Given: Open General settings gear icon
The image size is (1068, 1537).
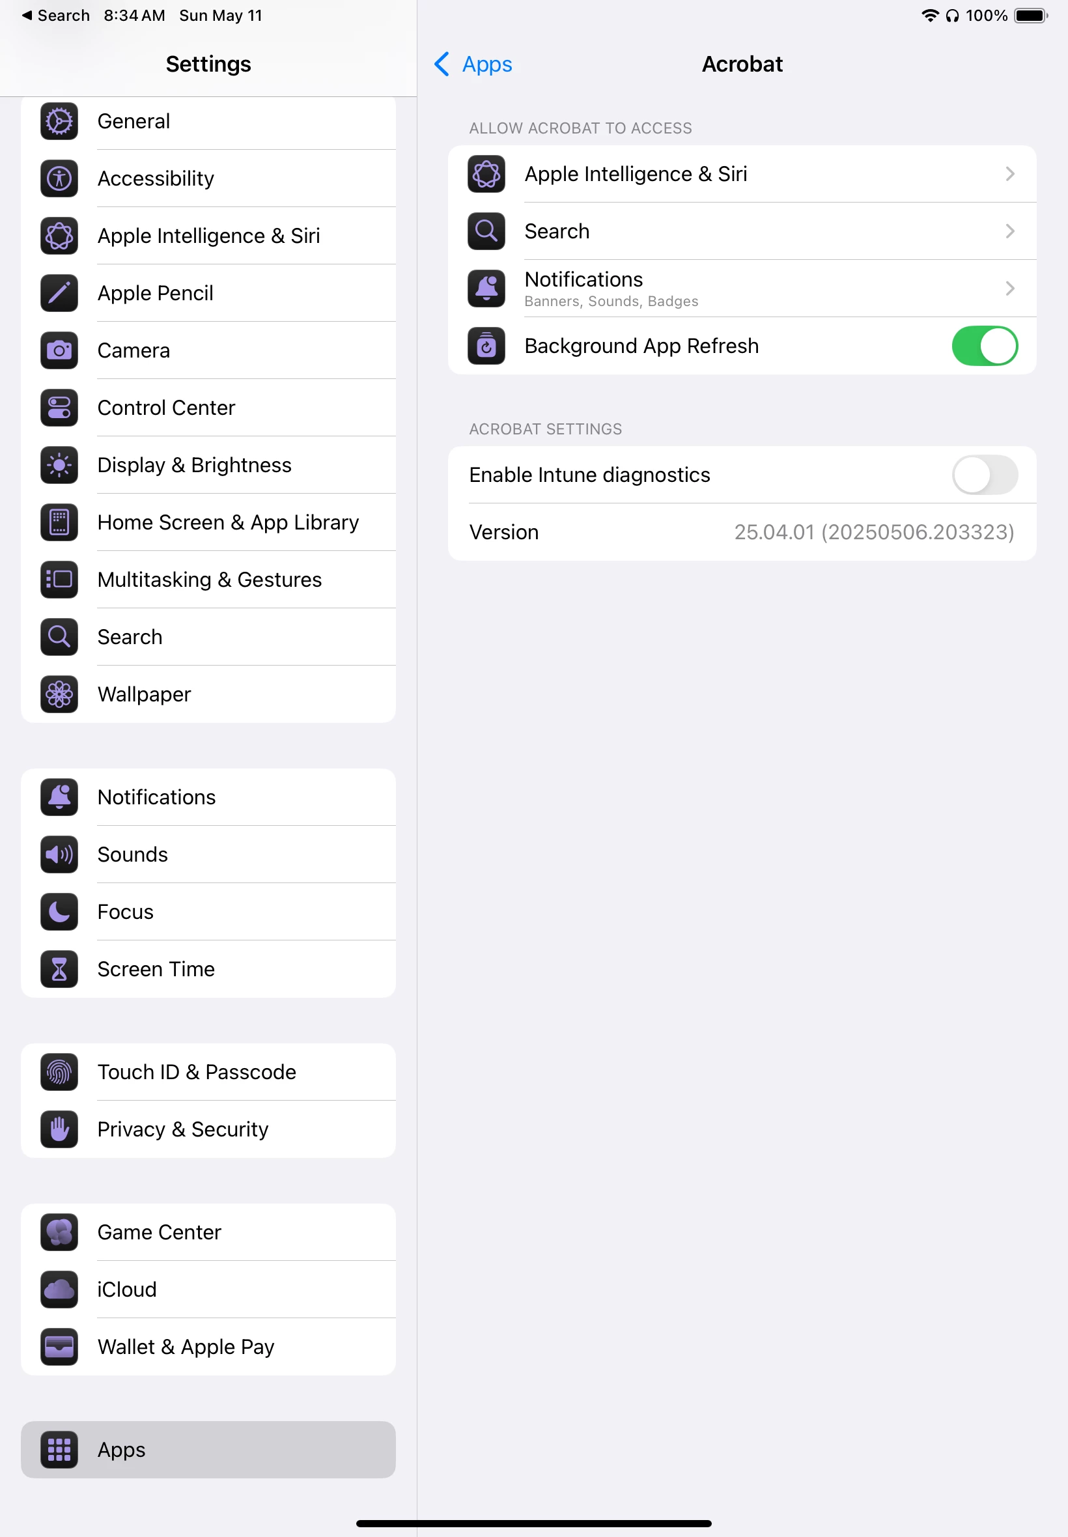Looking at the screenshot, I should point(59,121).
